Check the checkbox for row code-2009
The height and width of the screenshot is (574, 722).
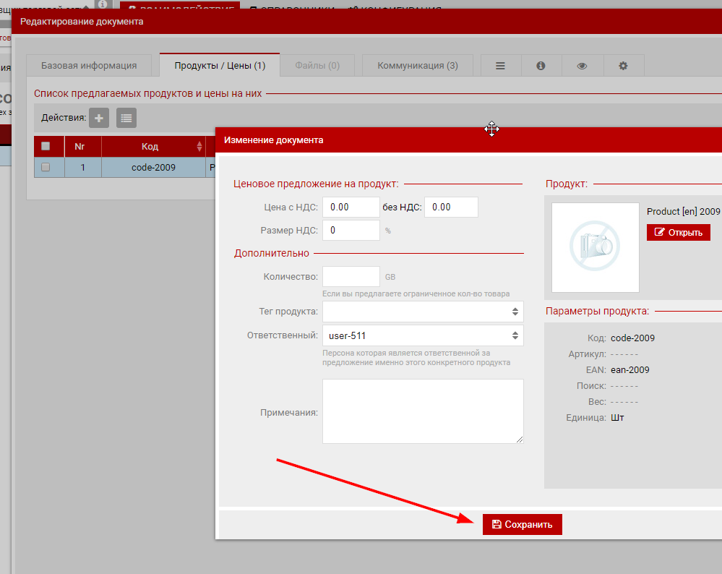click(x=46, y=167)
